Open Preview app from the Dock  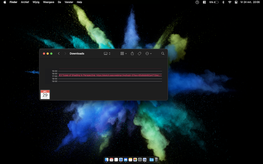[x=145, y=160]
